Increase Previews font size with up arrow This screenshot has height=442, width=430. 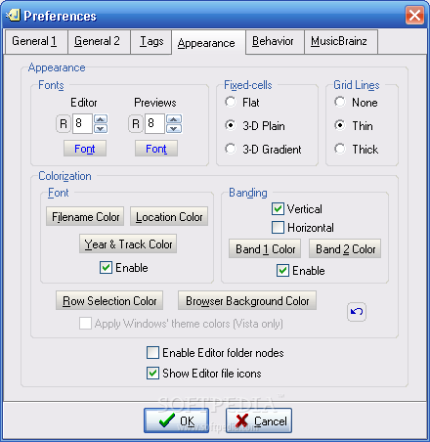[x=174, y=119]
